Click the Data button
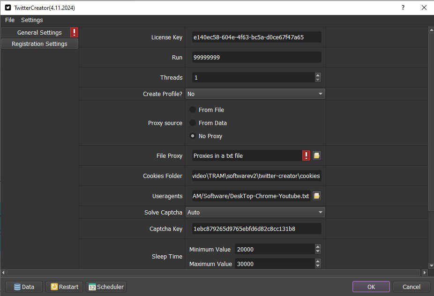The height and width of the screenshot is (296, 434). click(24, 287)
